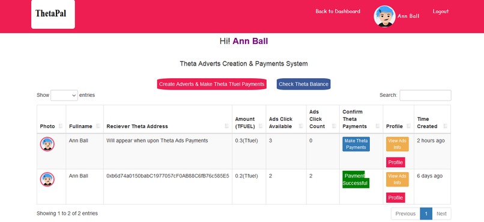Sort by Profile column icon
Image resolution: width=484 pixels, height=222 pixels.
click(409, 126)
